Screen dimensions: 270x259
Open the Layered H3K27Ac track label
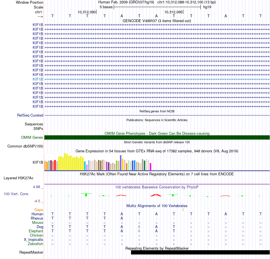[18, 178]
